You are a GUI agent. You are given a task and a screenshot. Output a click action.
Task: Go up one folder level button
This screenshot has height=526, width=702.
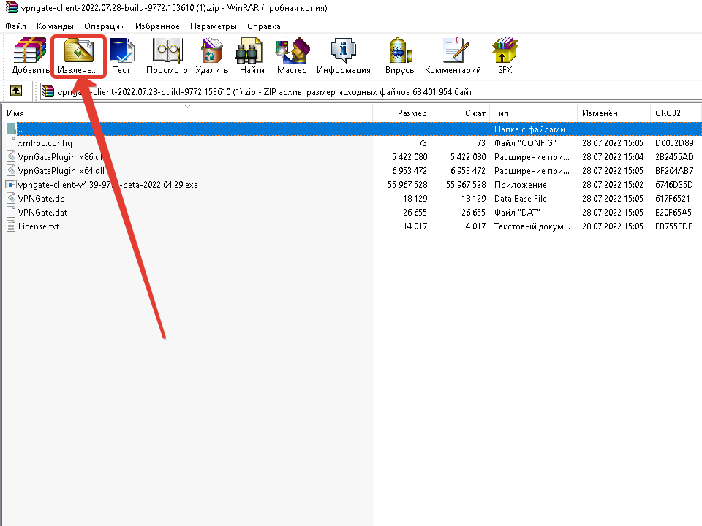coord(16,91)
